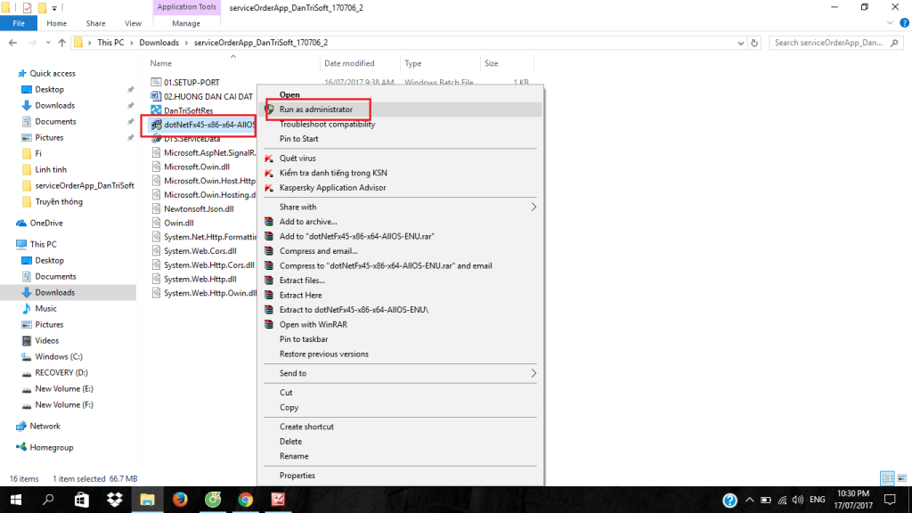
Task: Launch the Windows Store taskbar icon
Action: (x=81, y=500)
